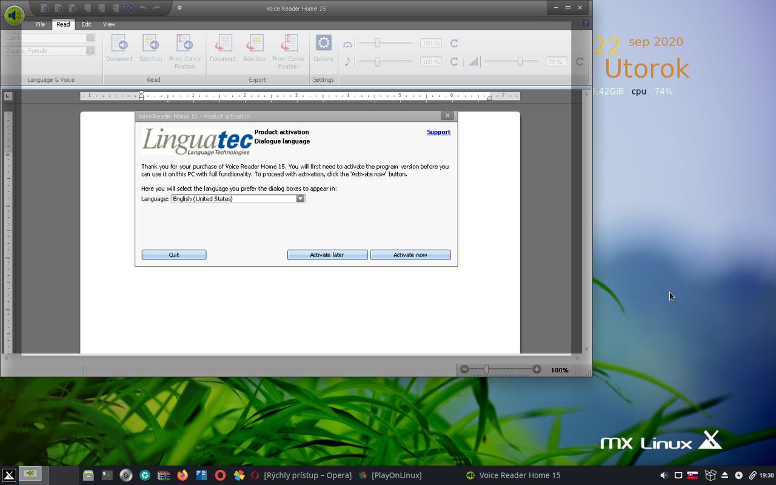776x485 pixels.
Task: Reset the pitch value with its refresh arrow
Action: click(x=454, y=62)
